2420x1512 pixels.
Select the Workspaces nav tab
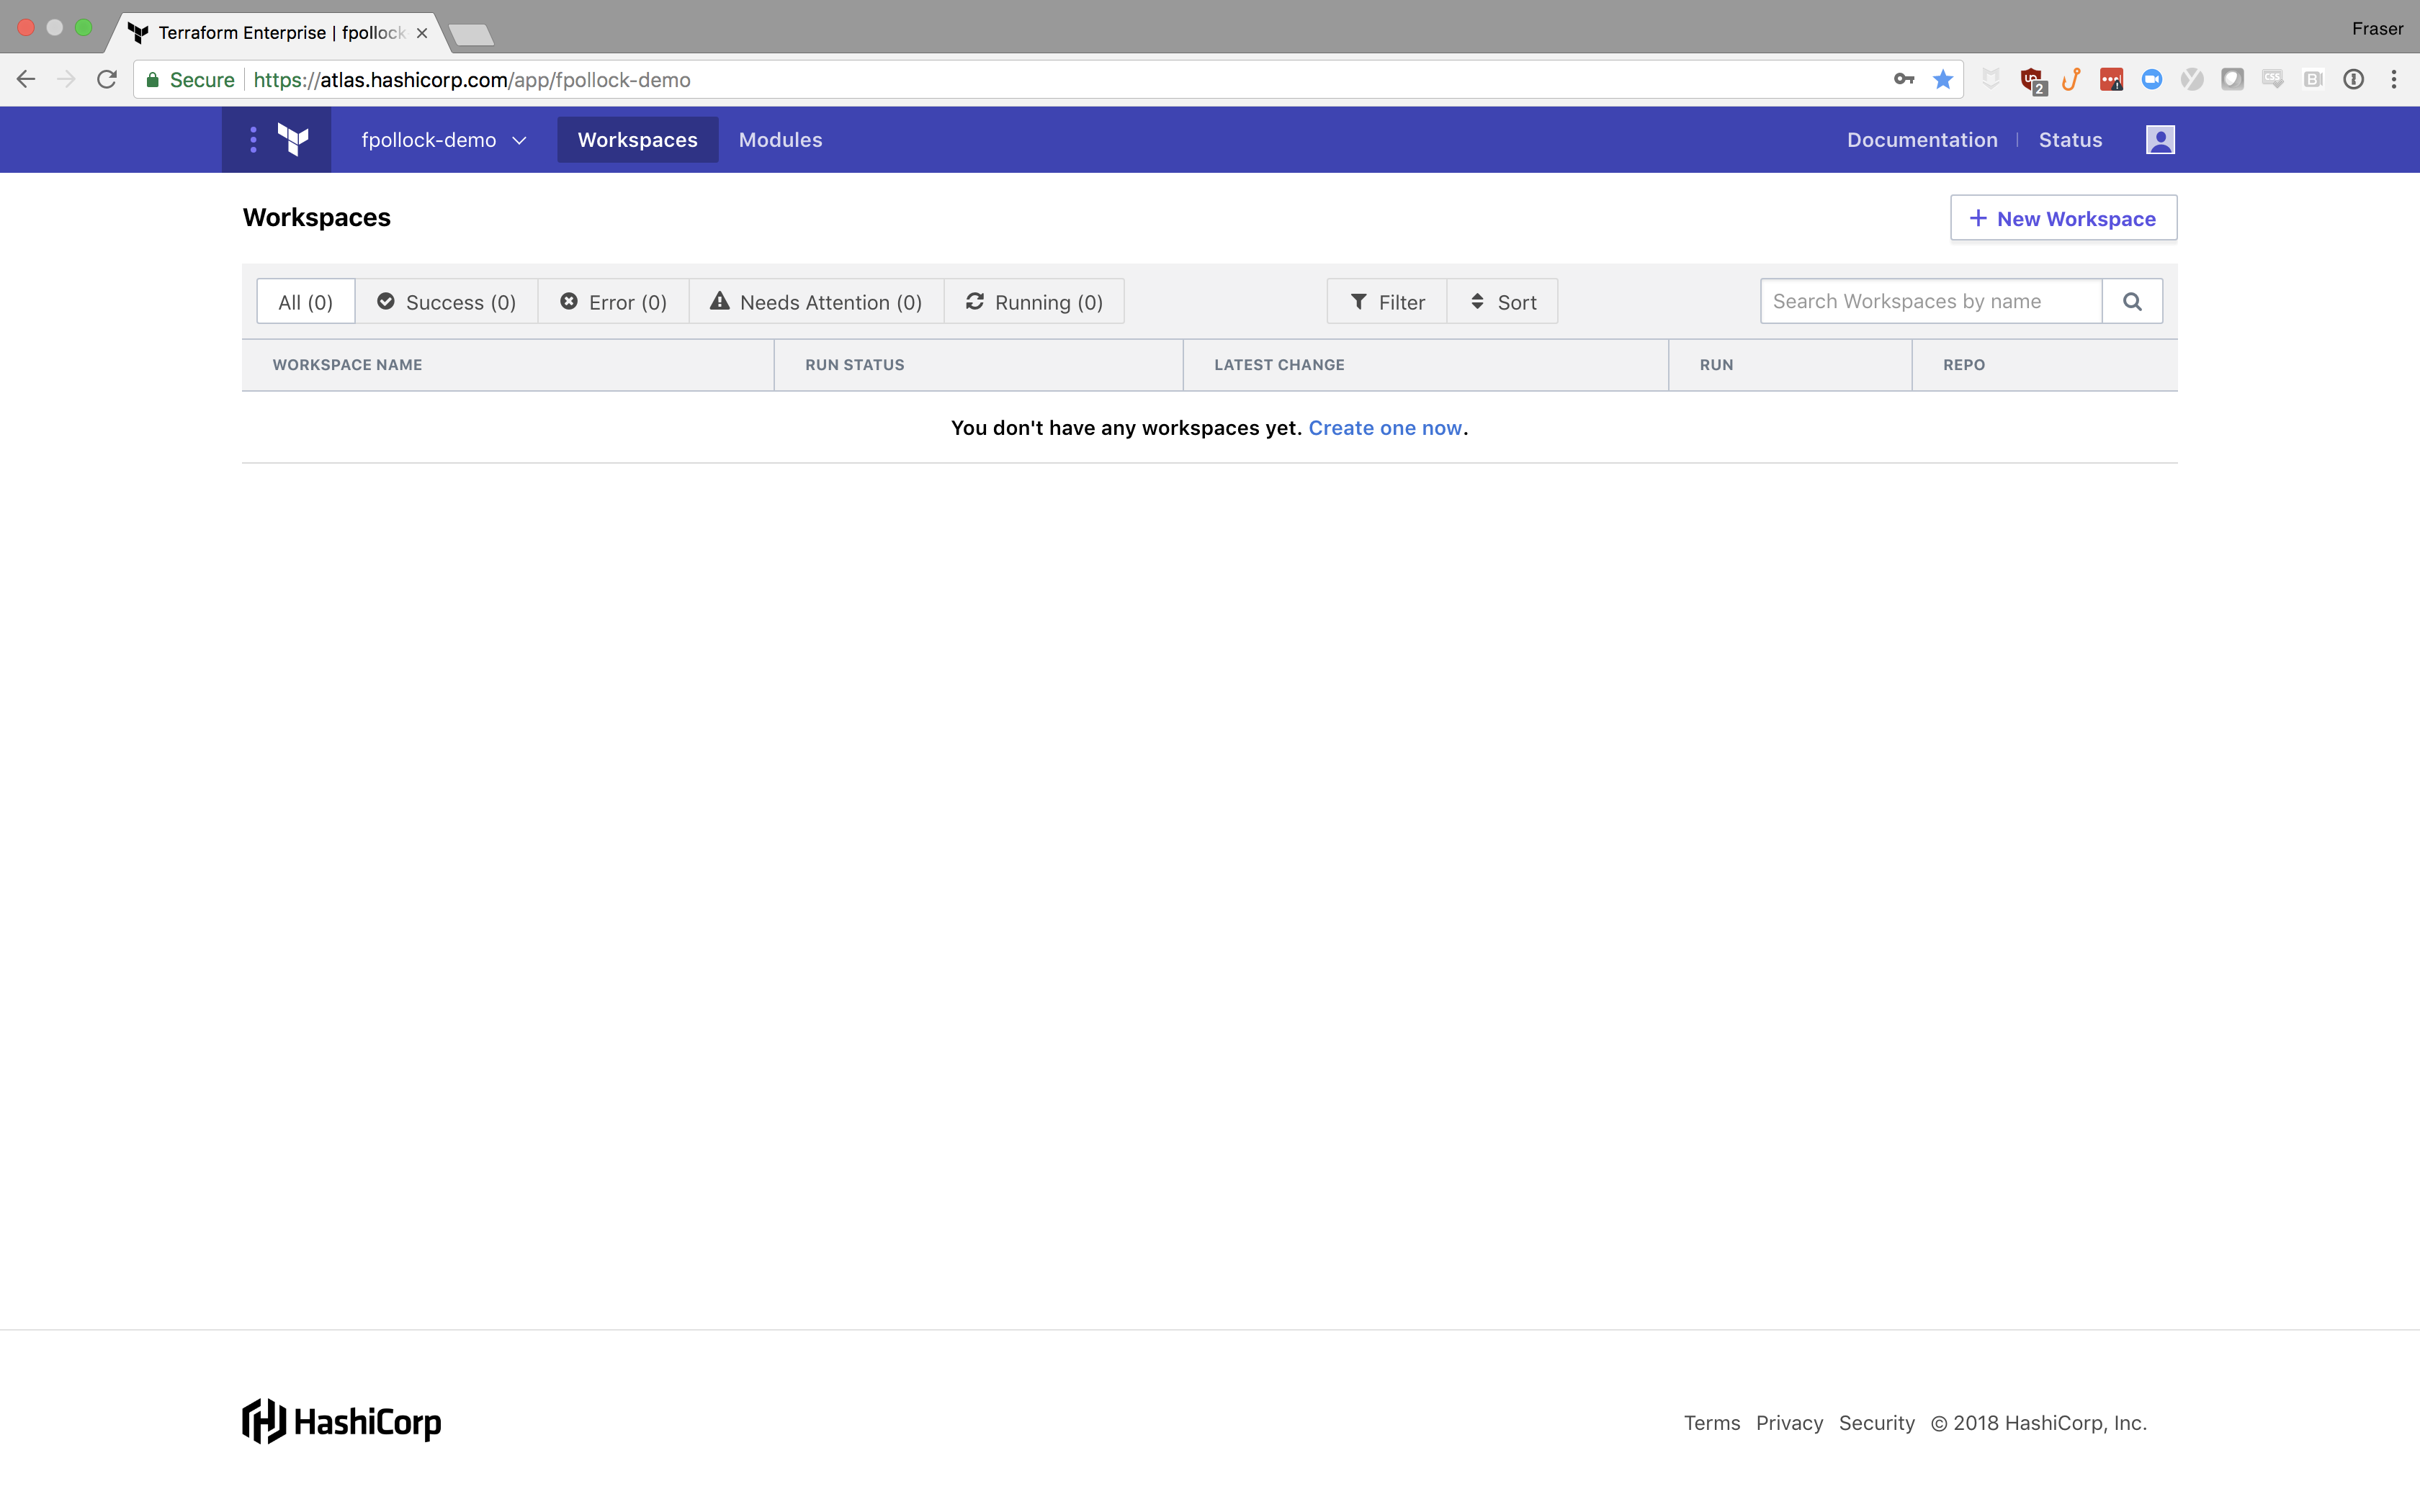click(x=637, y=140)
